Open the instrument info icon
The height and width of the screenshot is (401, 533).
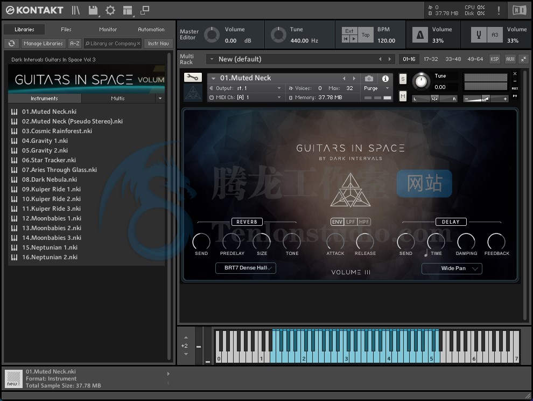(385, 79)
